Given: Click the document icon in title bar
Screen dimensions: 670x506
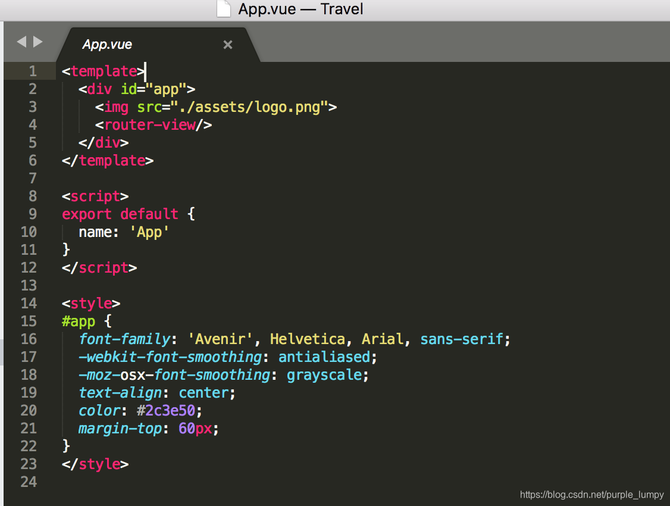Looking at the screenshot, I should tap(224, 8).
